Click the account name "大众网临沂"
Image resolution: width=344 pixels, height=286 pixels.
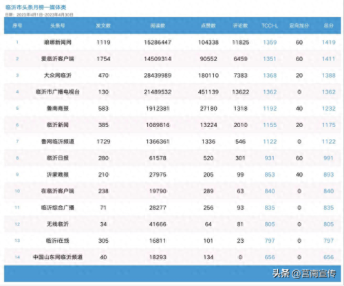click(x=58, y=76)
